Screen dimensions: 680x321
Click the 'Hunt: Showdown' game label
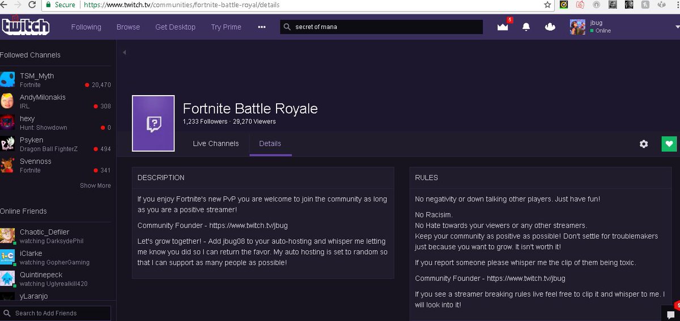(x=44, y=128)
